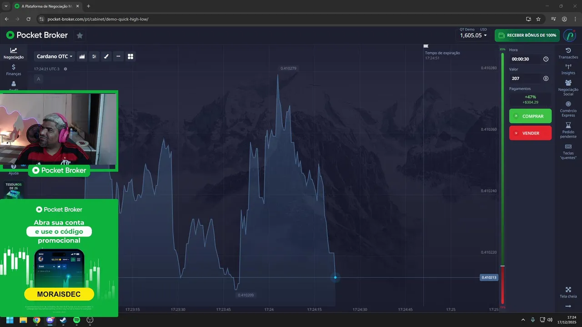Screen dimensions: 582x327
Task: Click the +47% payout box
Action: click(530, 99)
